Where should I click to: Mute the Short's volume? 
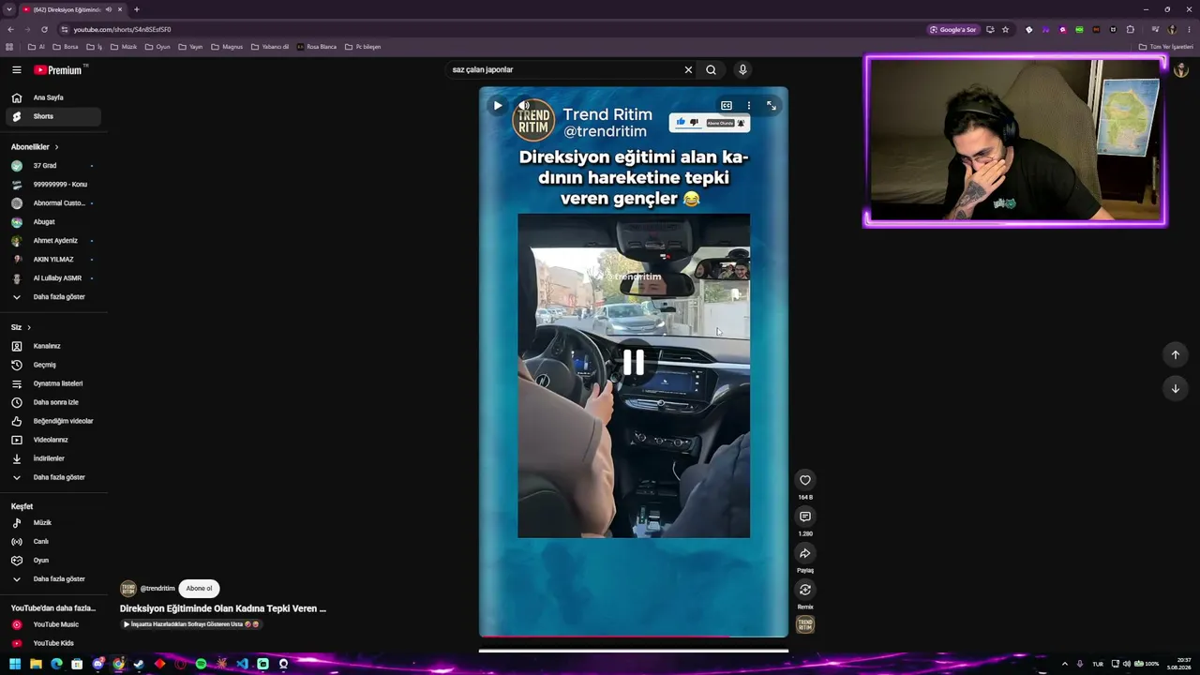(524, 106)
